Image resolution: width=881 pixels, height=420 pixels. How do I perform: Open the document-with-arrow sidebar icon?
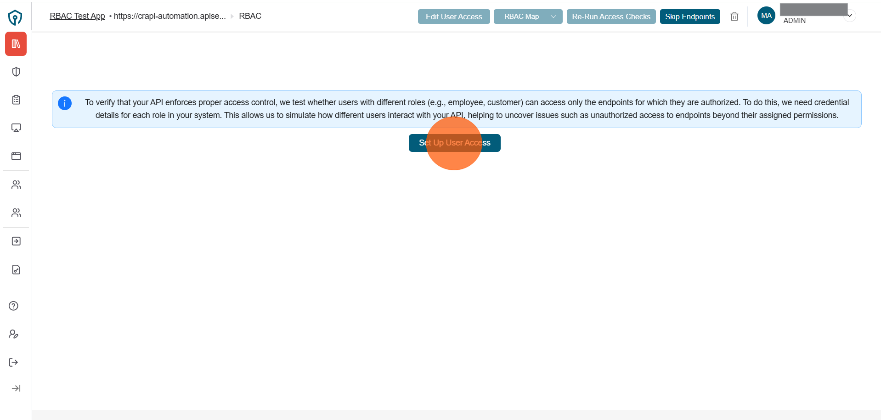pos(16,269)
